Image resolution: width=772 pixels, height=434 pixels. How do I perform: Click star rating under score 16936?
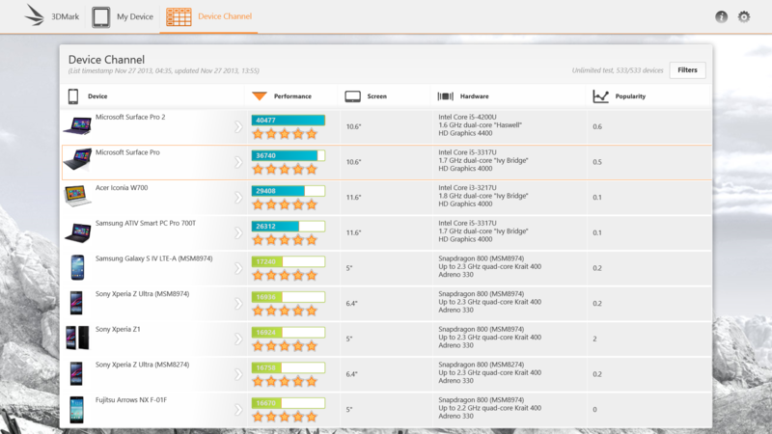(285, 311)
